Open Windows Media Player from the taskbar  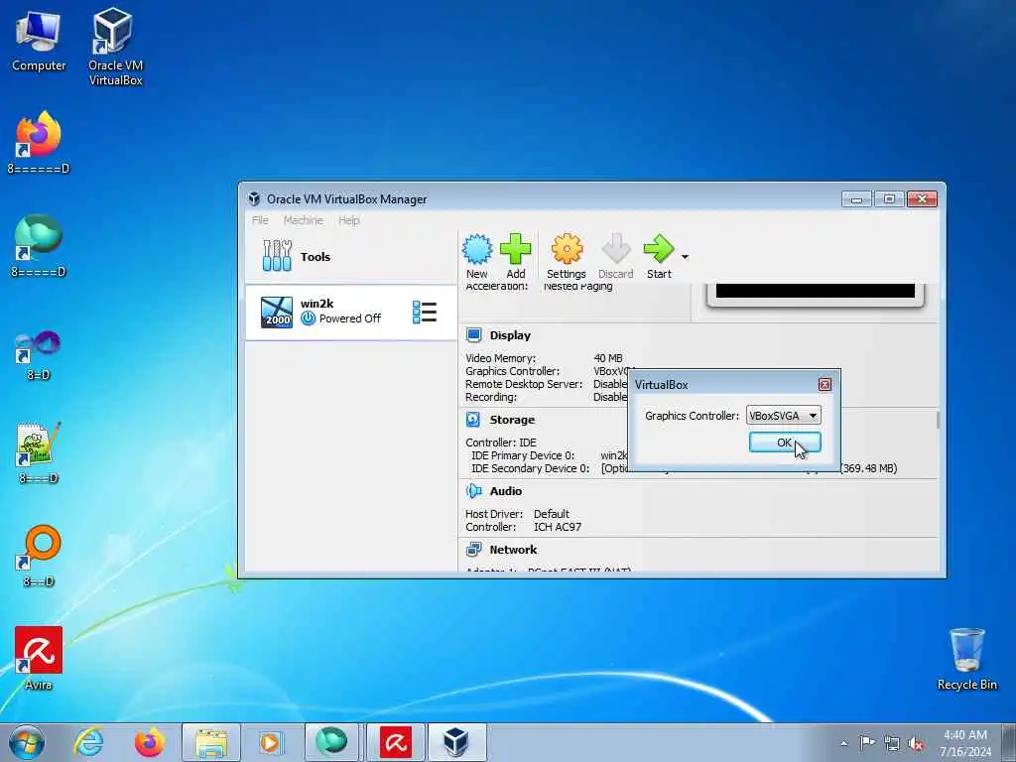click(x=270, y=742)
